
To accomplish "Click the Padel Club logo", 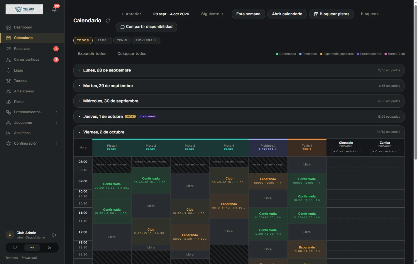I will tap(24, 9).
